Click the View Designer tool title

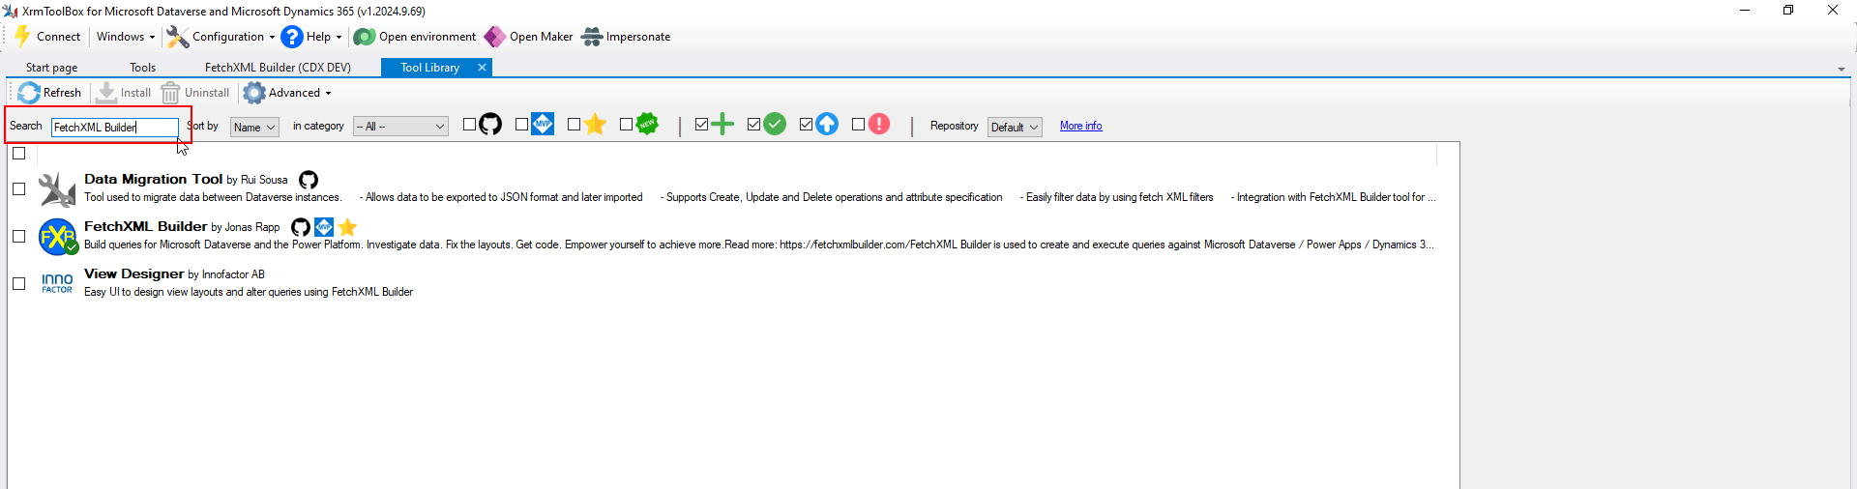tap(133, 273)
